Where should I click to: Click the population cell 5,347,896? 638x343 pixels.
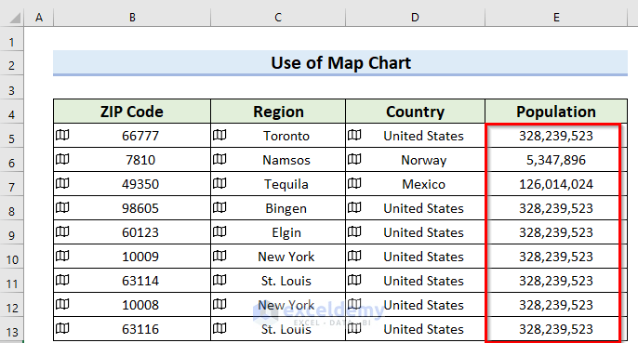(x=556, y=160)
